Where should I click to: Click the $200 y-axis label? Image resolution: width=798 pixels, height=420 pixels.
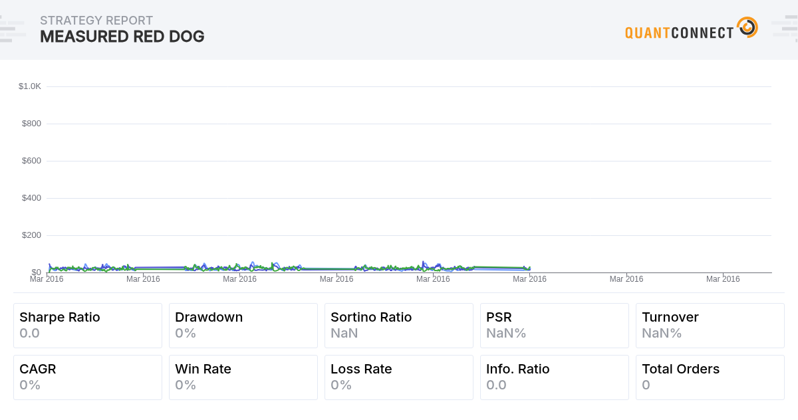coord(31,235)
